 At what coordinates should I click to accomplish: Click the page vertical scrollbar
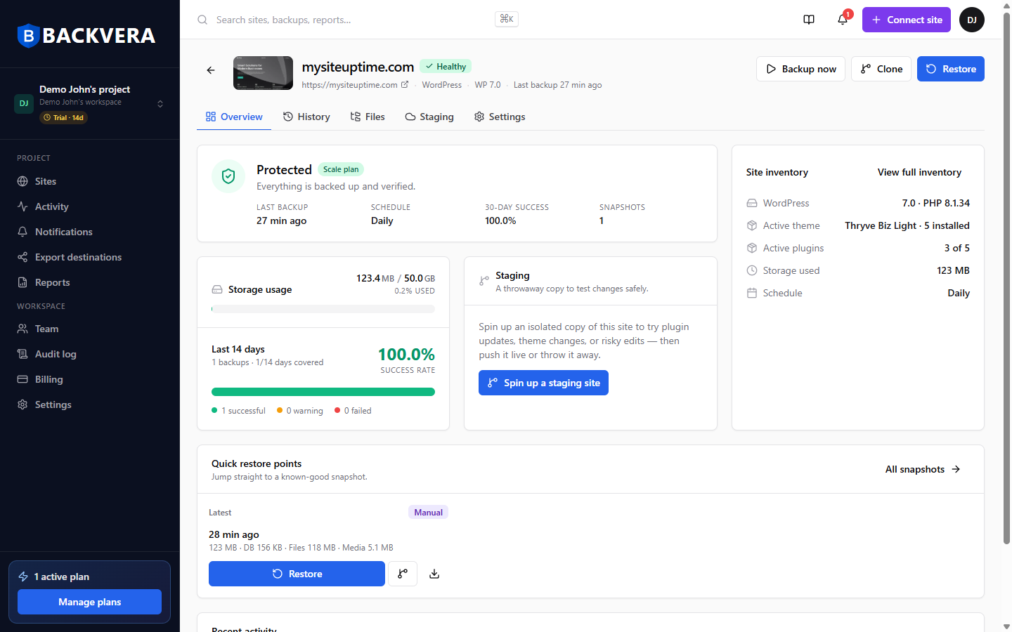pyautogui.click(x=1006, y=277)
